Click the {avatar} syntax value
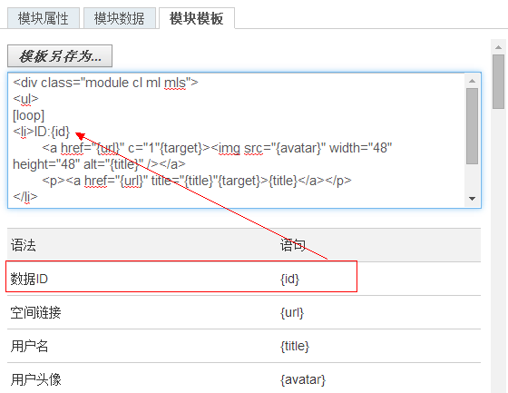508x393 pixels. point(303,379)
